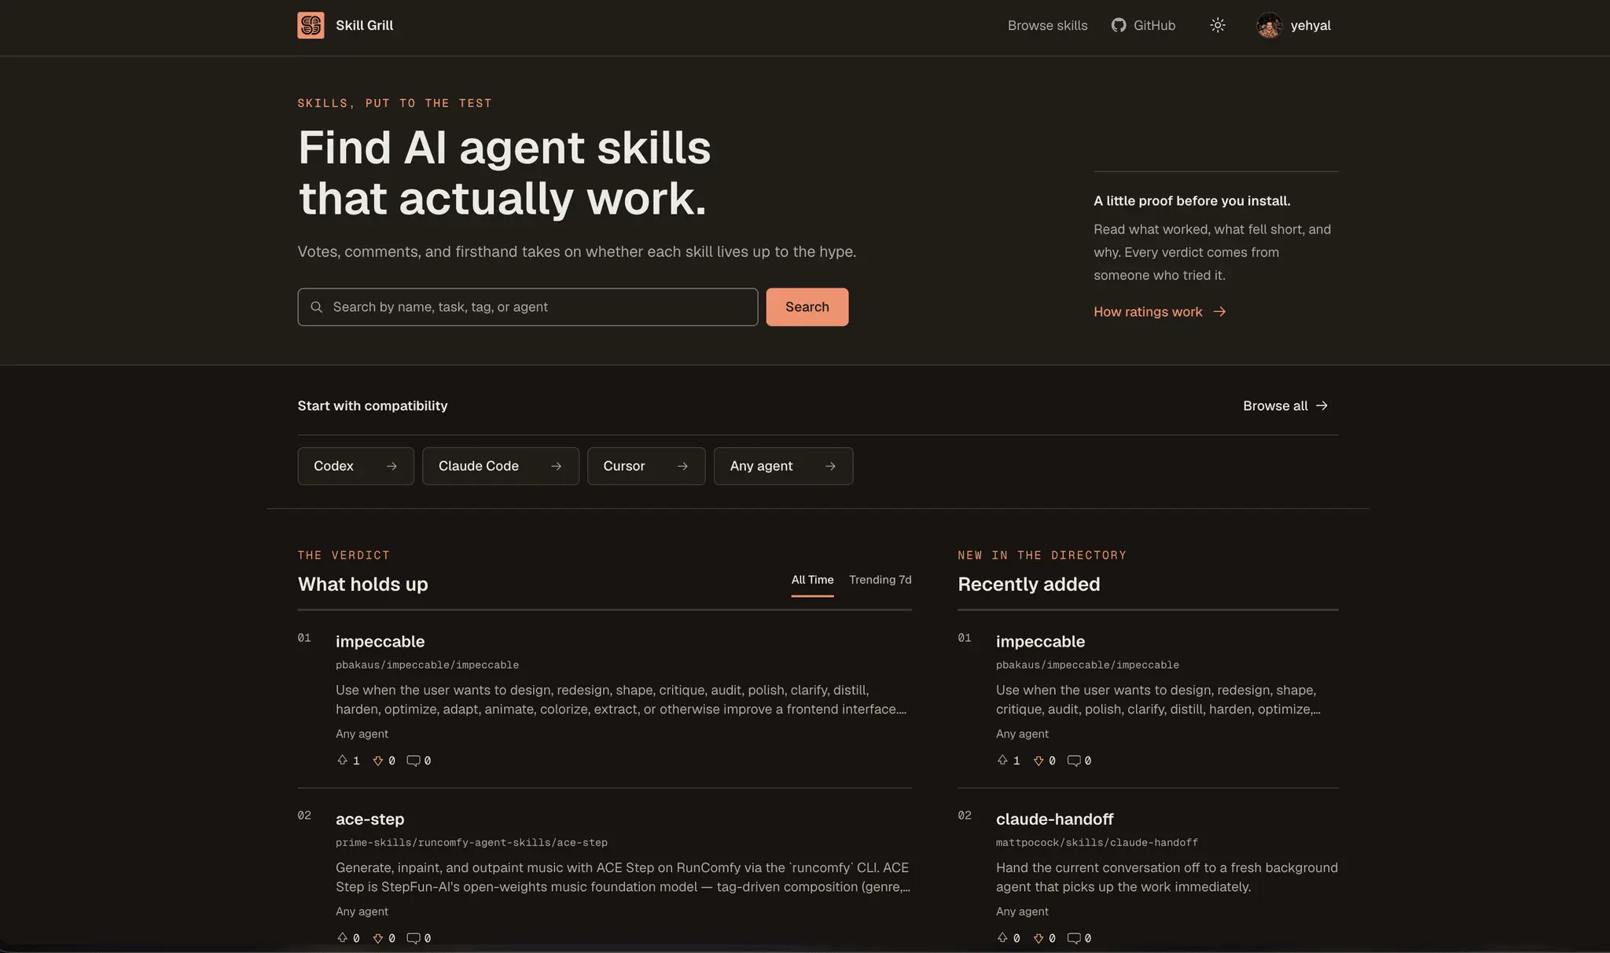Click the yehyal username in header

pos(1310,25)
